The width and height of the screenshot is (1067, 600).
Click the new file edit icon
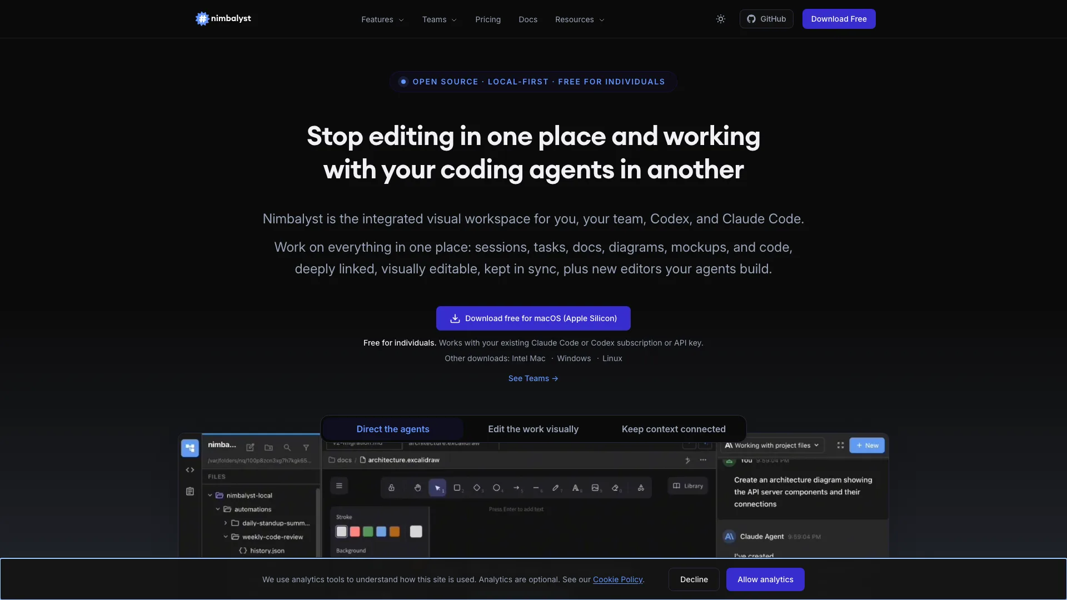(x=250, y=447)
